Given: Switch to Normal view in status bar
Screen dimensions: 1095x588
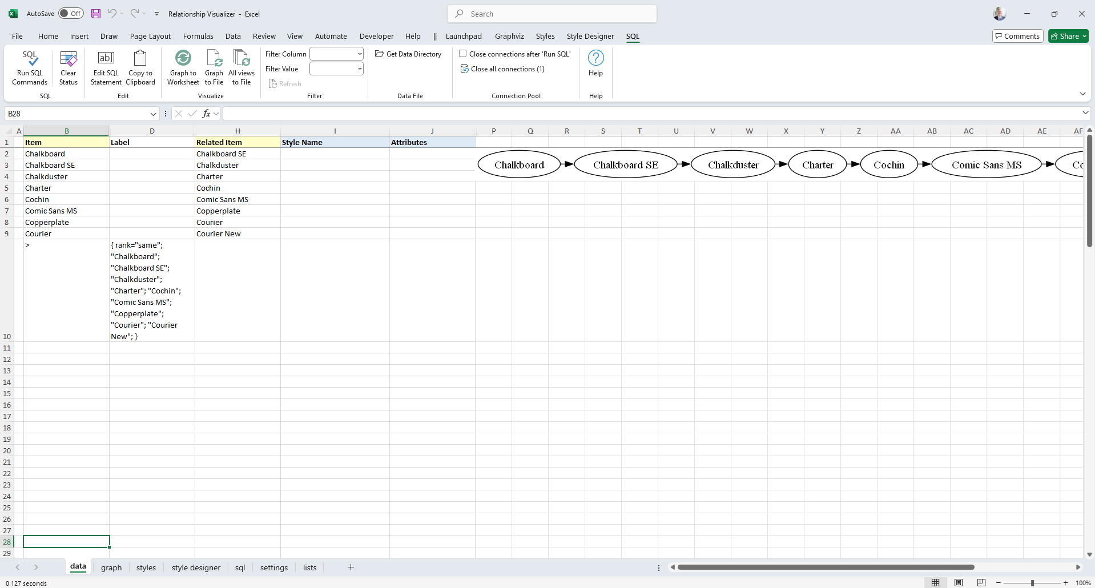Looking at the screenshot, I should 935,582.
